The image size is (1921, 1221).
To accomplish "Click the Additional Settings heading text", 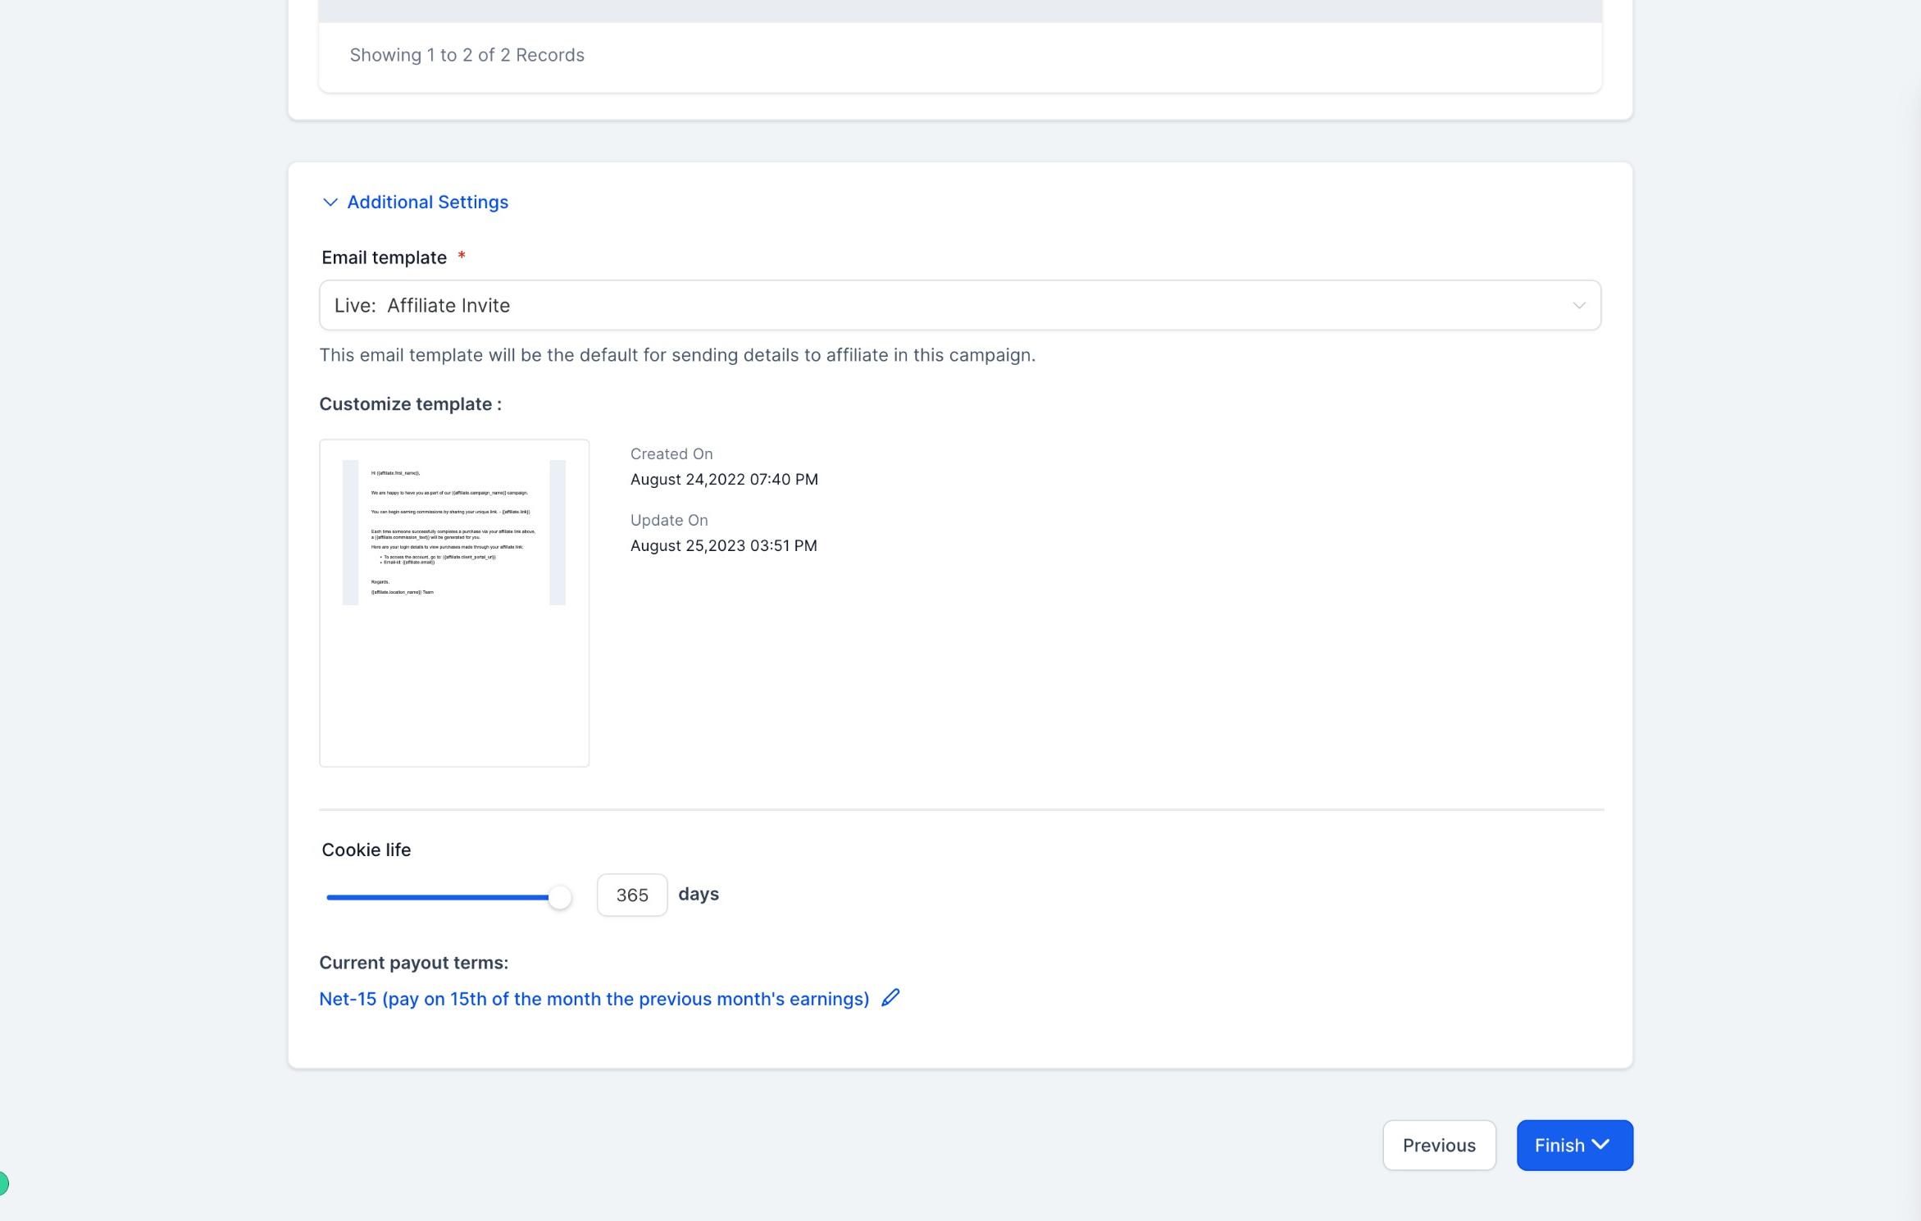I will pyautogui.click(x=427, y=202).
